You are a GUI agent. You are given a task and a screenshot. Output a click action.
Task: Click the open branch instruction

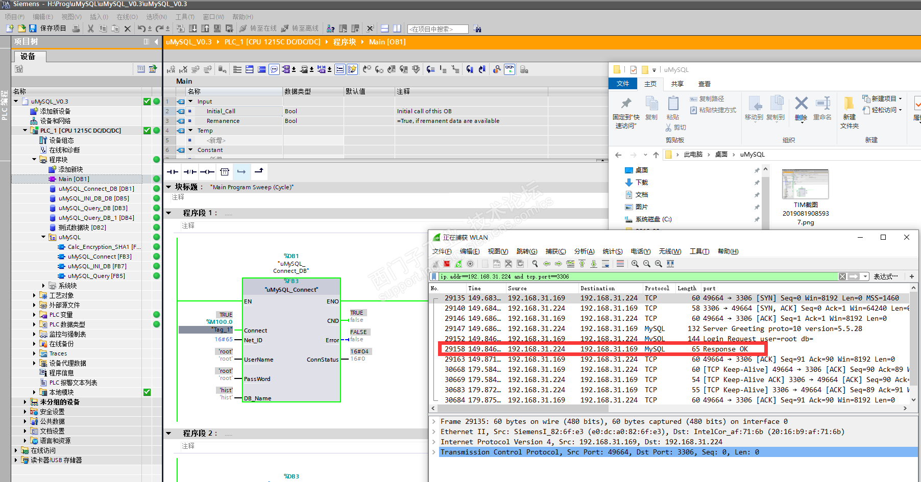click(x=241, y=172)
